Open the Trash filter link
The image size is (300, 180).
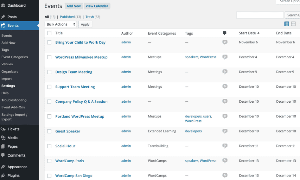click(x=90, y=17)
